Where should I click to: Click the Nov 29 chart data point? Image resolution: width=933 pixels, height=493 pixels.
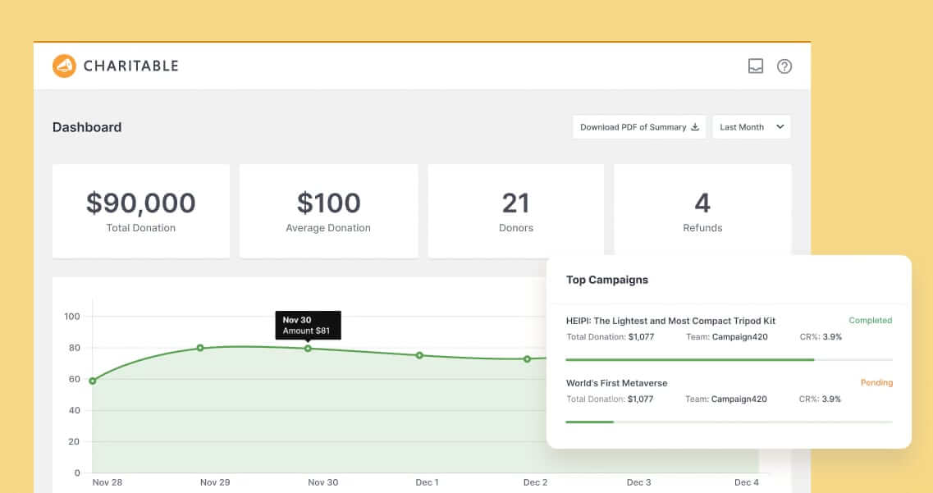click(199, 348)
